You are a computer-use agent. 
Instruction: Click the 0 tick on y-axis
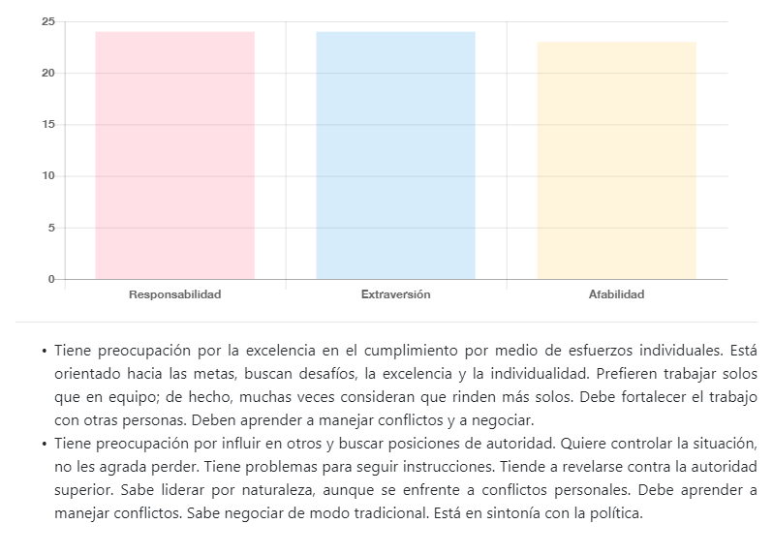pos(51,279)
